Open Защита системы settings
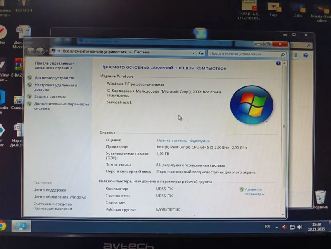The image size is (331, 249). [50, 97]
